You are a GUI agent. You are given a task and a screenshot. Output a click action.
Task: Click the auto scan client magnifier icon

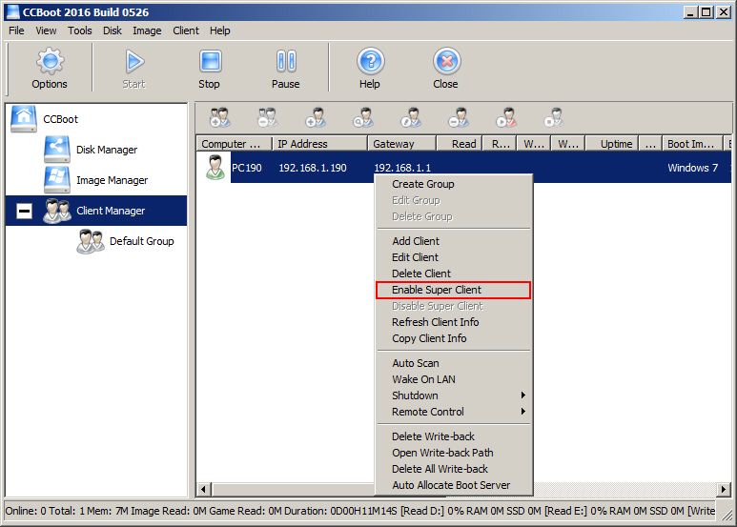(x=363, y=117)
